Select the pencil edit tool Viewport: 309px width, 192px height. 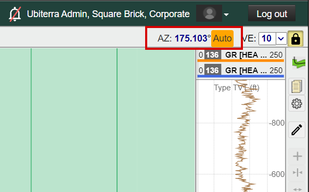297,130
